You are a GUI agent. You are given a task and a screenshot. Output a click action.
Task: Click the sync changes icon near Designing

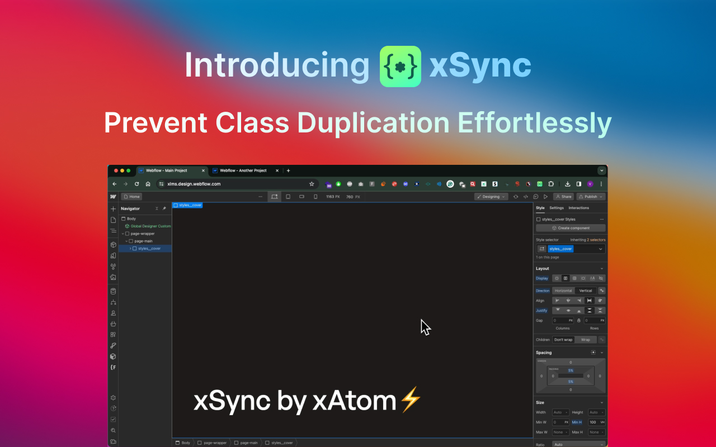point(516,197)
